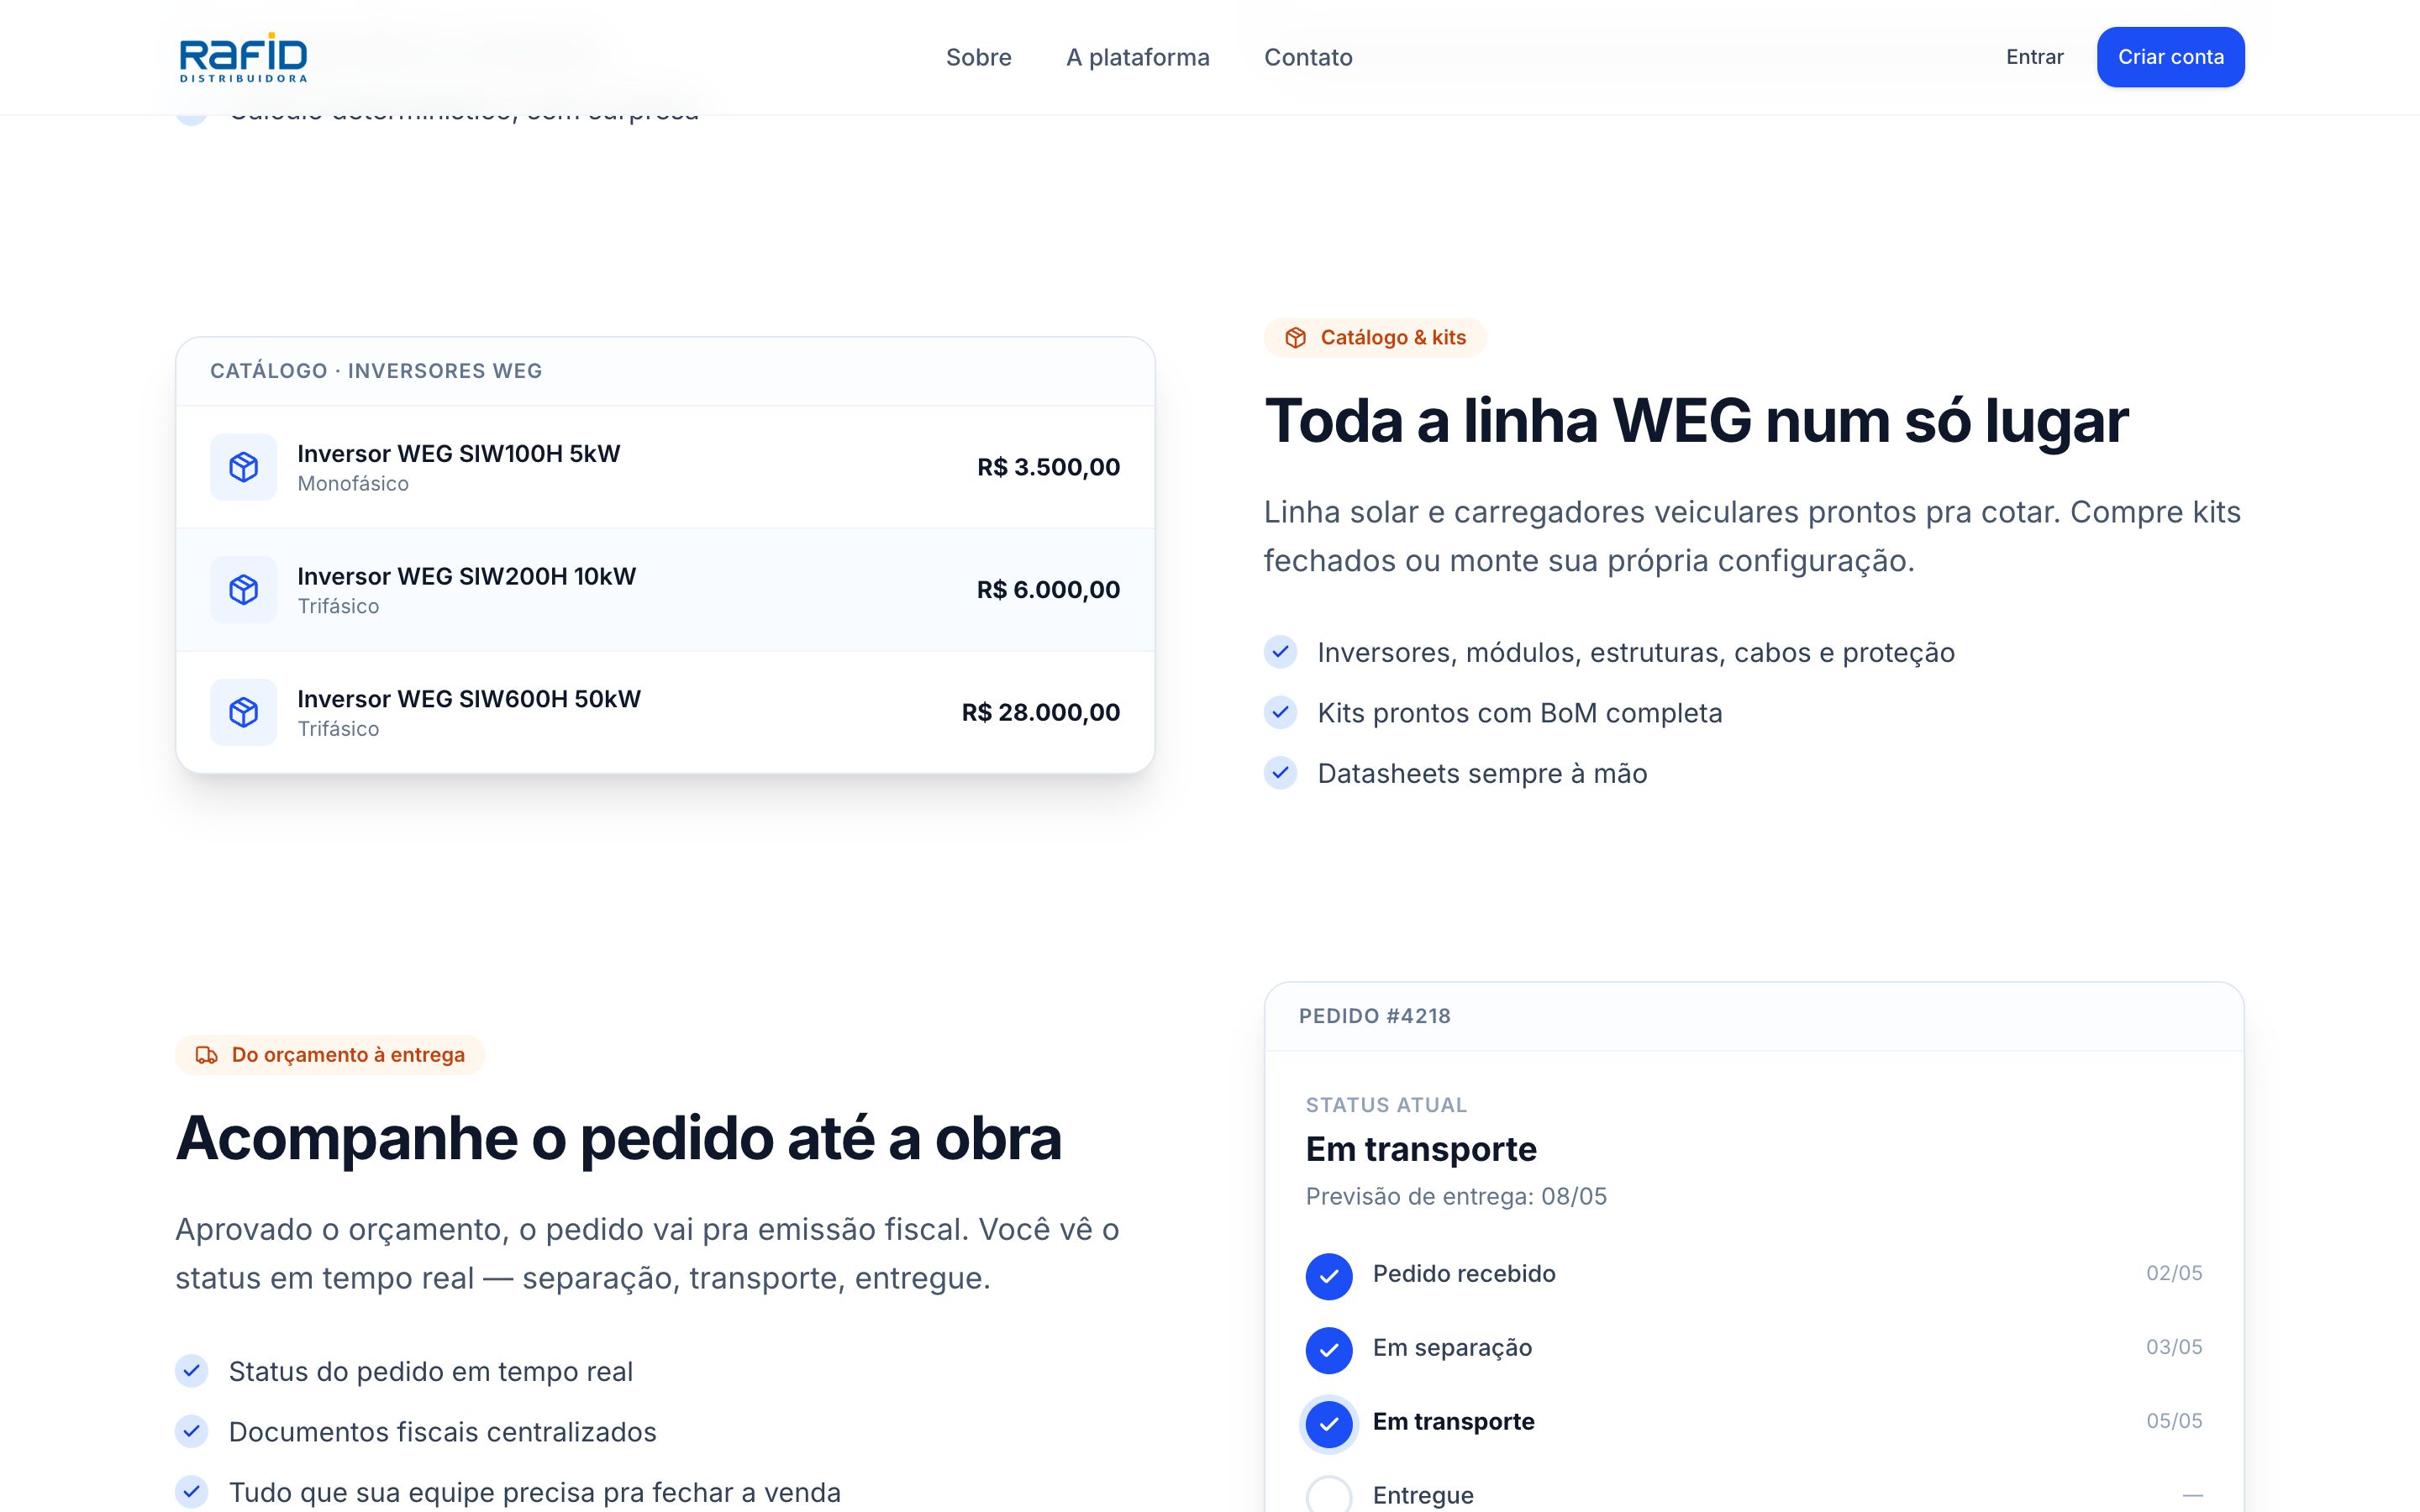The image size is (2420, 1512).
Task: Open the Contato nav link
Action: point(1308,57)
